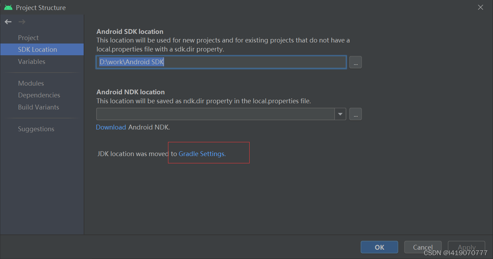493x259 pixels.
Task: Go to the Modules section
Action: point(31,83)
